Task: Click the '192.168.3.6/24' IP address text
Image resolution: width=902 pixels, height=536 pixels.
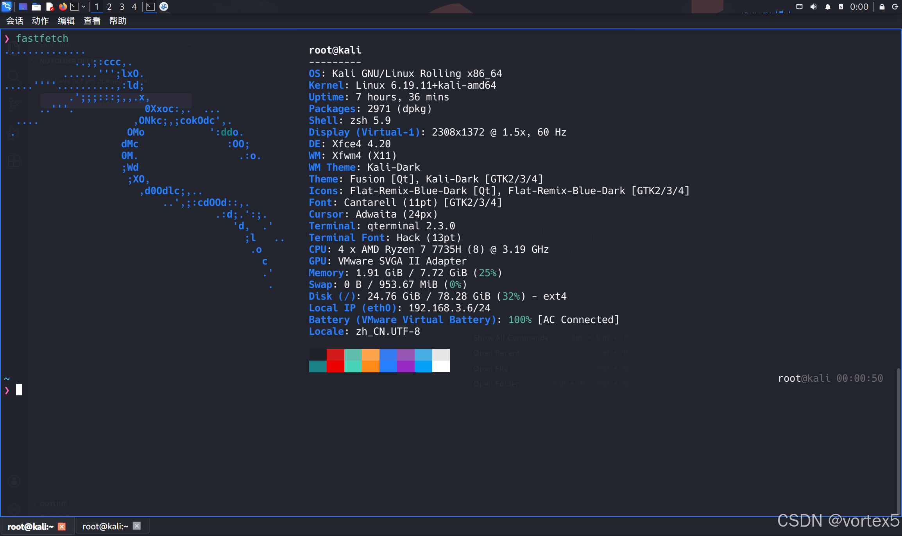Action: [449, 308]
